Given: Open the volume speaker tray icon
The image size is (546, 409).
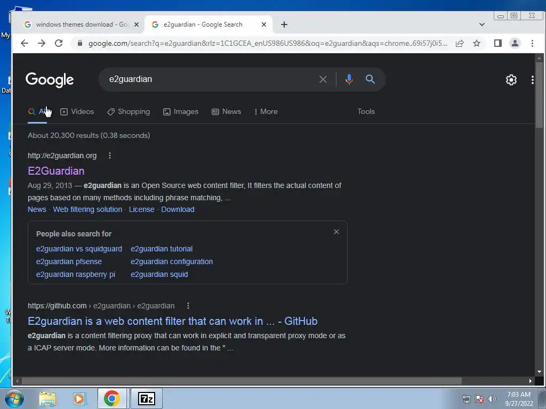Looking at the screenshot, I should (492, 399).
